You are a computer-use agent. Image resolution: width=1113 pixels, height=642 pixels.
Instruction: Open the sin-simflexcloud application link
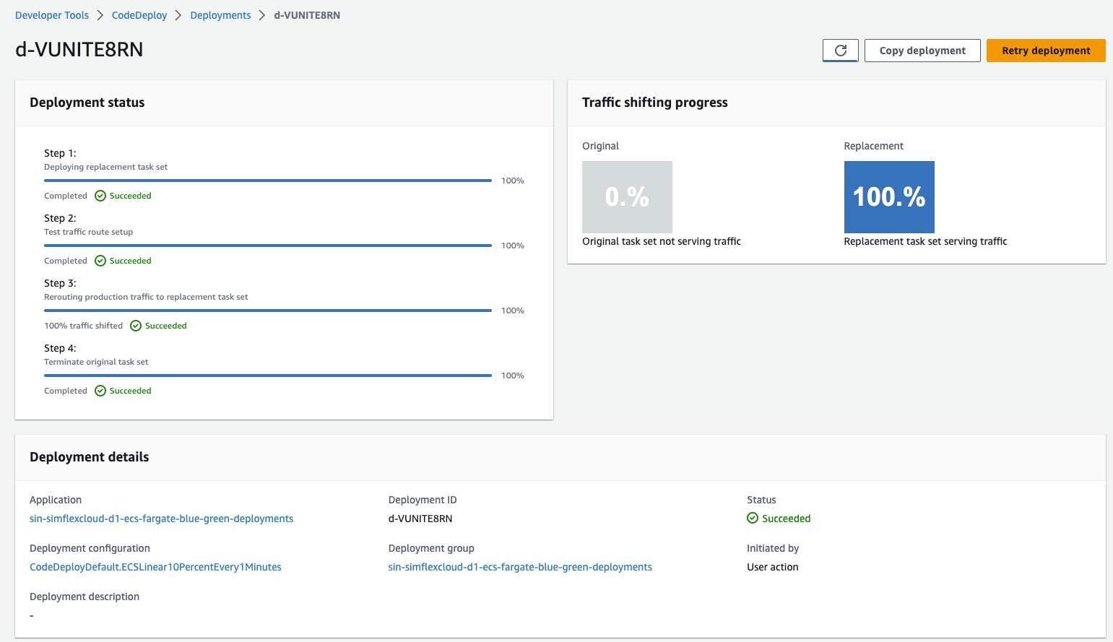161,519
